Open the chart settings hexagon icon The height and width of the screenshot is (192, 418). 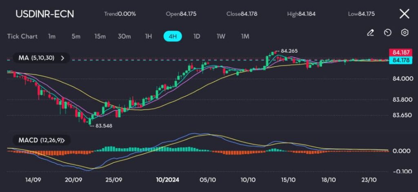pos(405,32)
